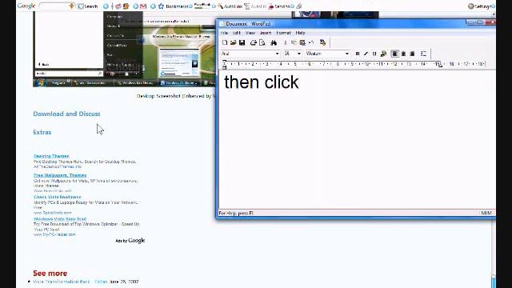Viewport: 512px width, 288px height.
Task: Click Send to in the Google toolbar
Action: [279, 6]
